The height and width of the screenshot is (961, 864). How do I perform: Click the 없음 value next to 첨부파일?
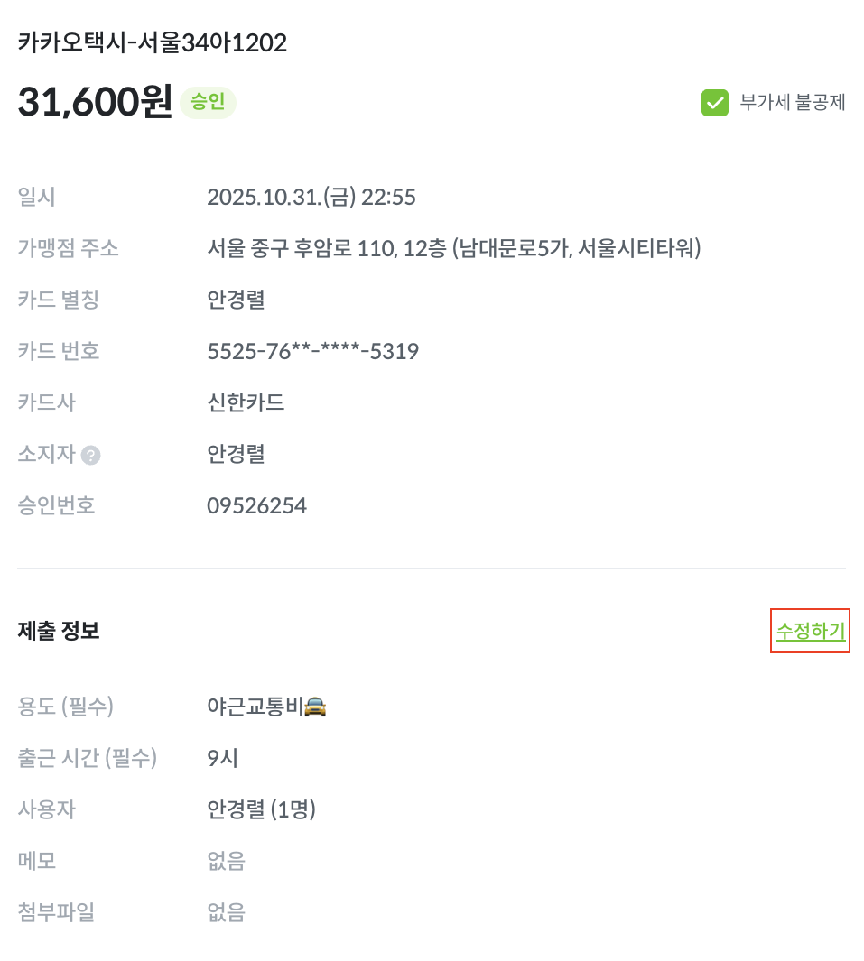[226, 912]
